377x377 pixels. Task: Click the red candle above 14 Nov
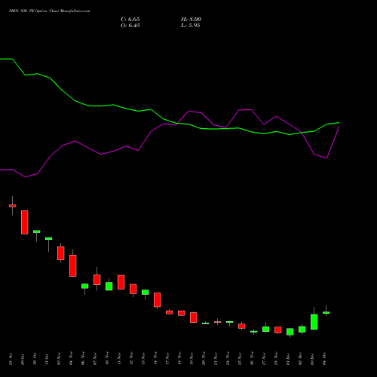158,300
